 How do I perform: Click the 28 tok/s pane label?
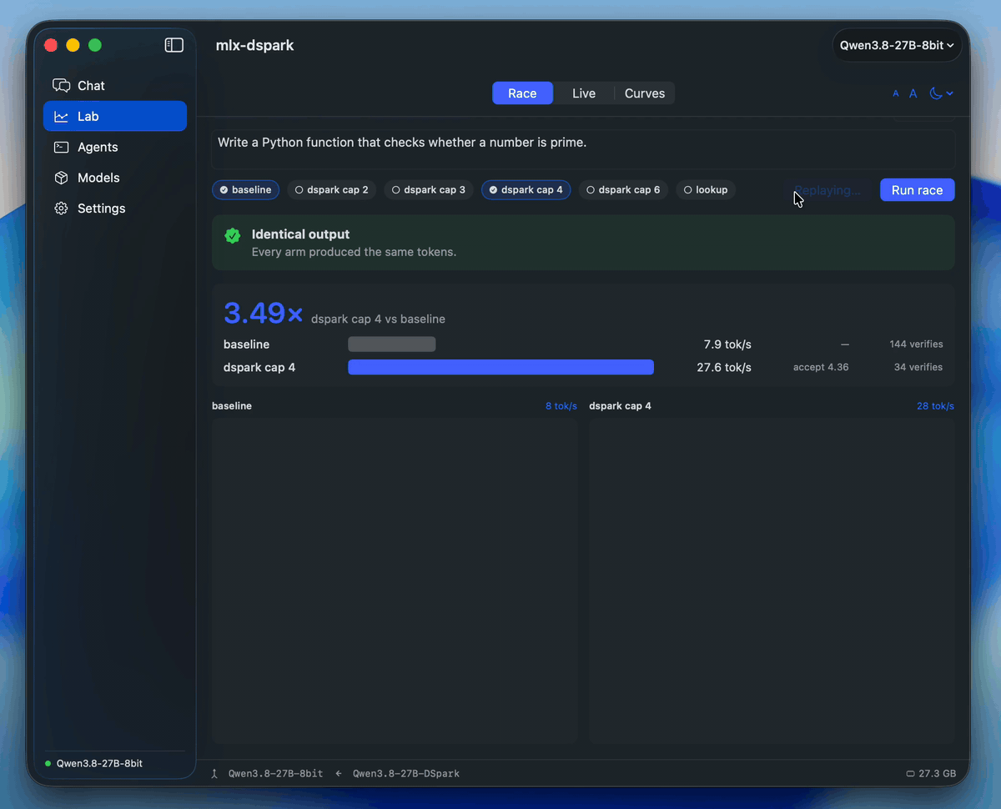[935, 406]
